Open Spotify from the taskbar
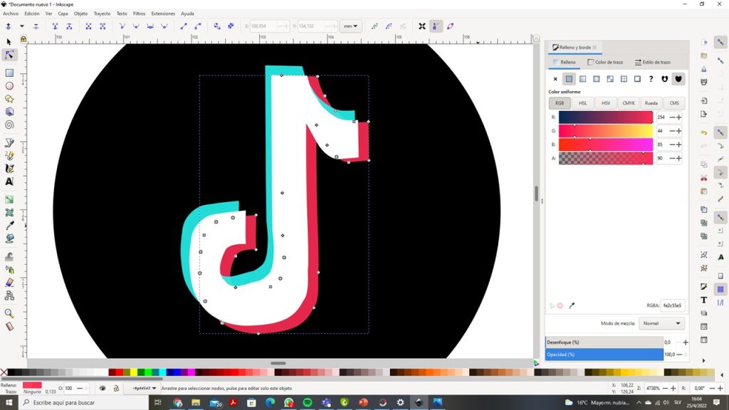 click(x=308, y=403)
